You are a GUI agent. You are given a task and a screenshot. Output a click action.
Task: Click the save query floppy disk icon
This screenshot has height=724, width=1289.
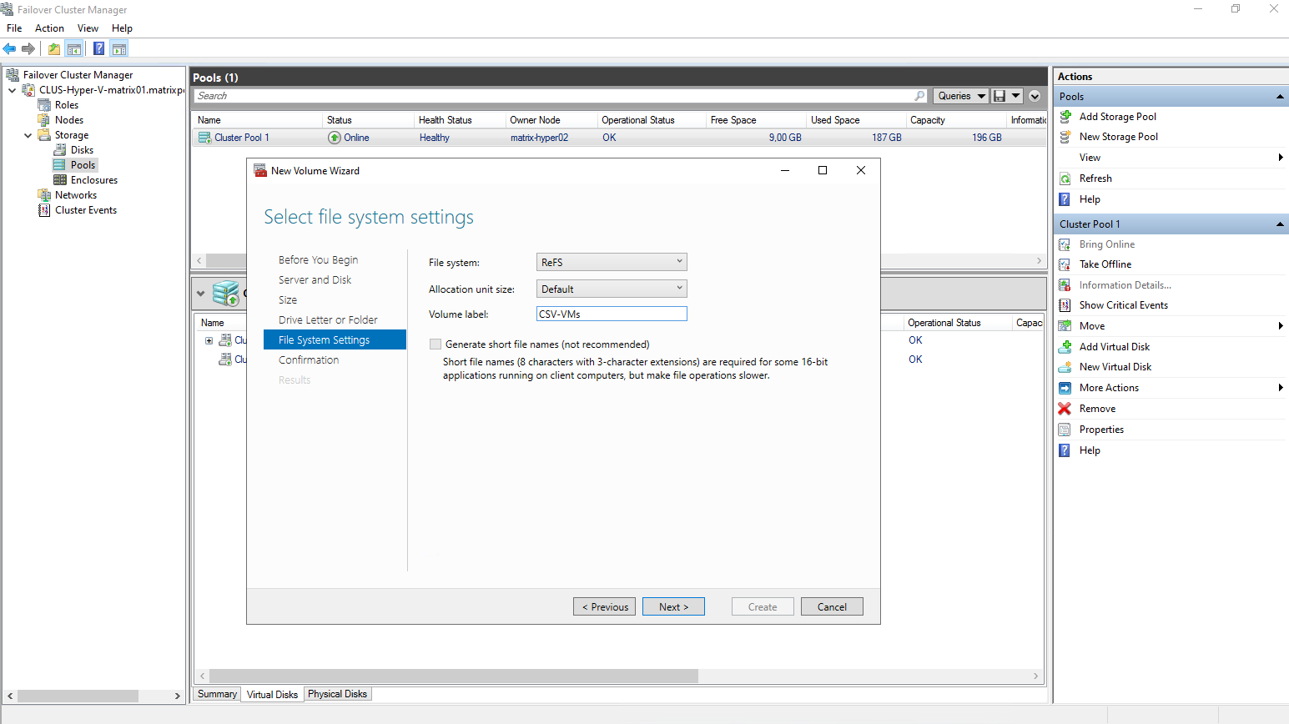coord(999,96)
